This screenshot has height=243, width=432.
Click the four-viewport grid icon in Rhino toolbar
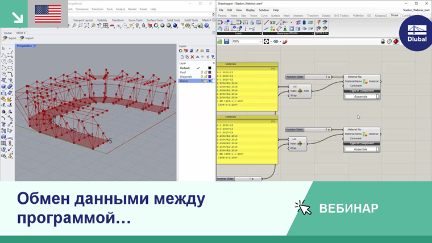pos(106,26)
